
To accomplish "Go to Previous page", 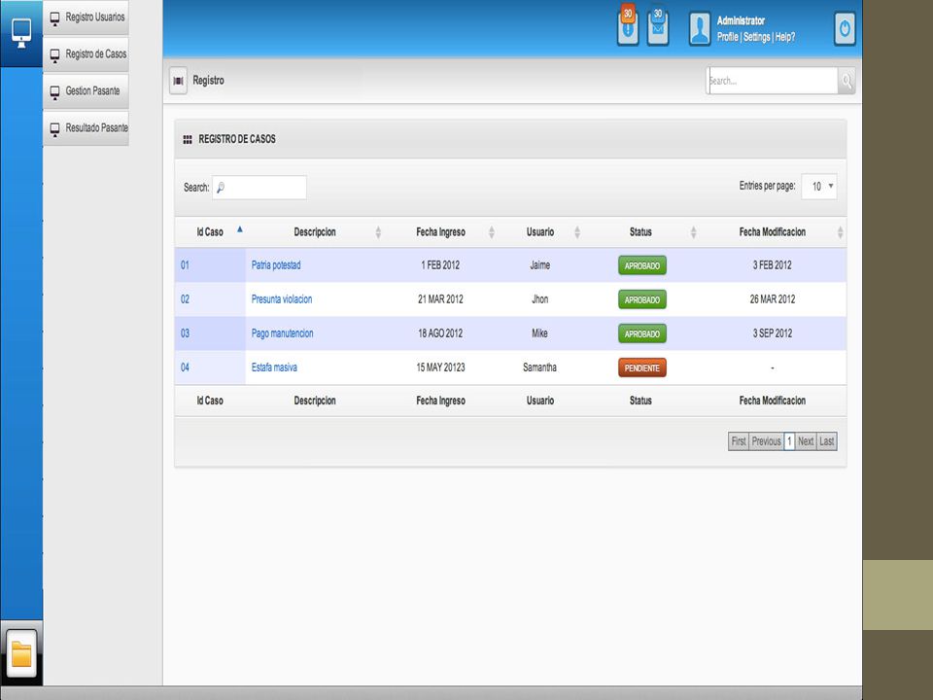I will coord(766,441).
